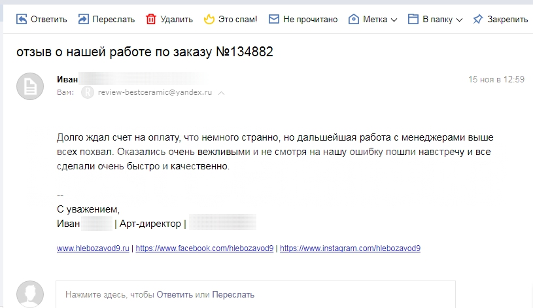533x308 pixels.
Task: Click the Метка label tag icon
Action: (x=354, y=19)
